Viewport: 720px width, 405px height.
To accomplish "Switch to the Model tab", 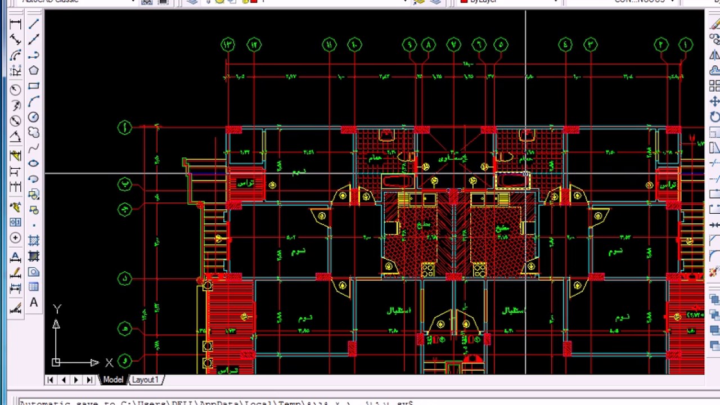I will [113, 380].
